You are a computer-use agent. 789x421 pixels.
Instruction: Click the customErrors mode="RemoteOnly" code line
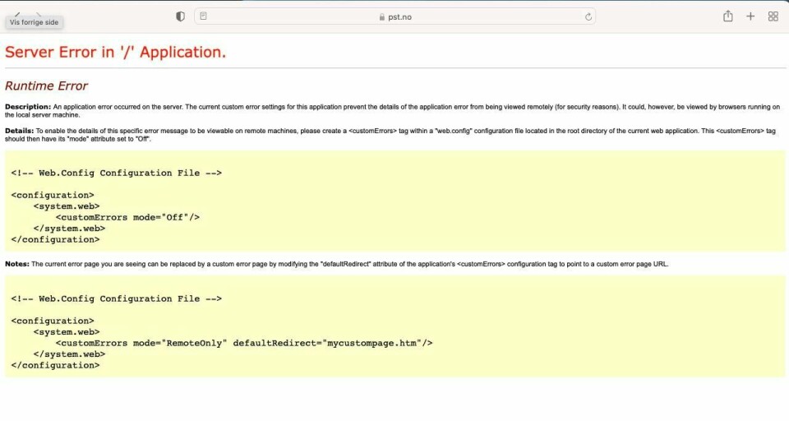[243, 343]
